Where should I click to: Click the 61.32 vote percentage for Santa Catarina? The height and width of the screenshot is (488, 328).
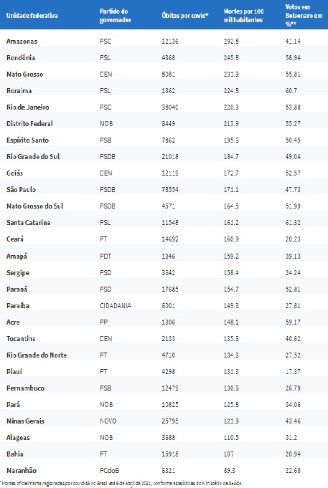click(293, 223)
